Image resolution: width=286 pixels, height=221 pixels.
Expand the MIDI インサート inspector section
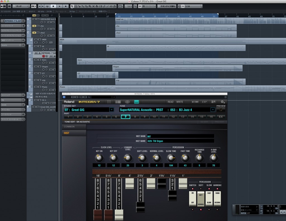(13, 40)
